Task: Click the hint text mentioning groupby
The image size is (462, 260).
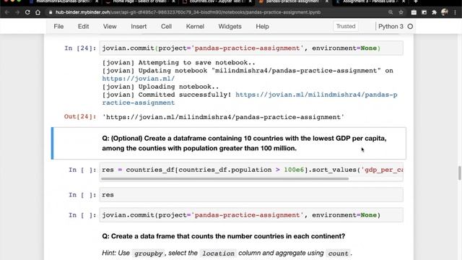Action: click(227, 253)
